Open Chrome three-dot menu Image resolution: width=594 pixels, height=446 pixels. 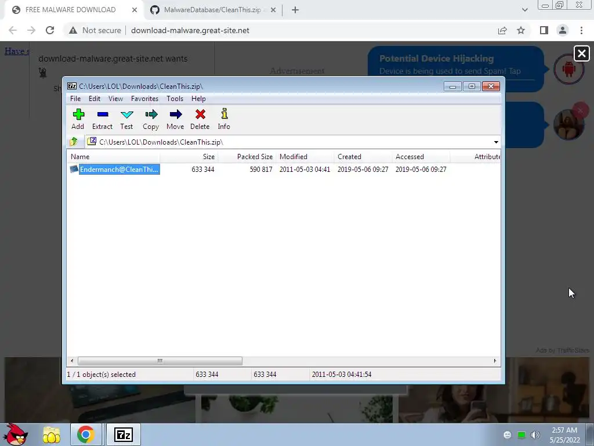coord(581,30)
